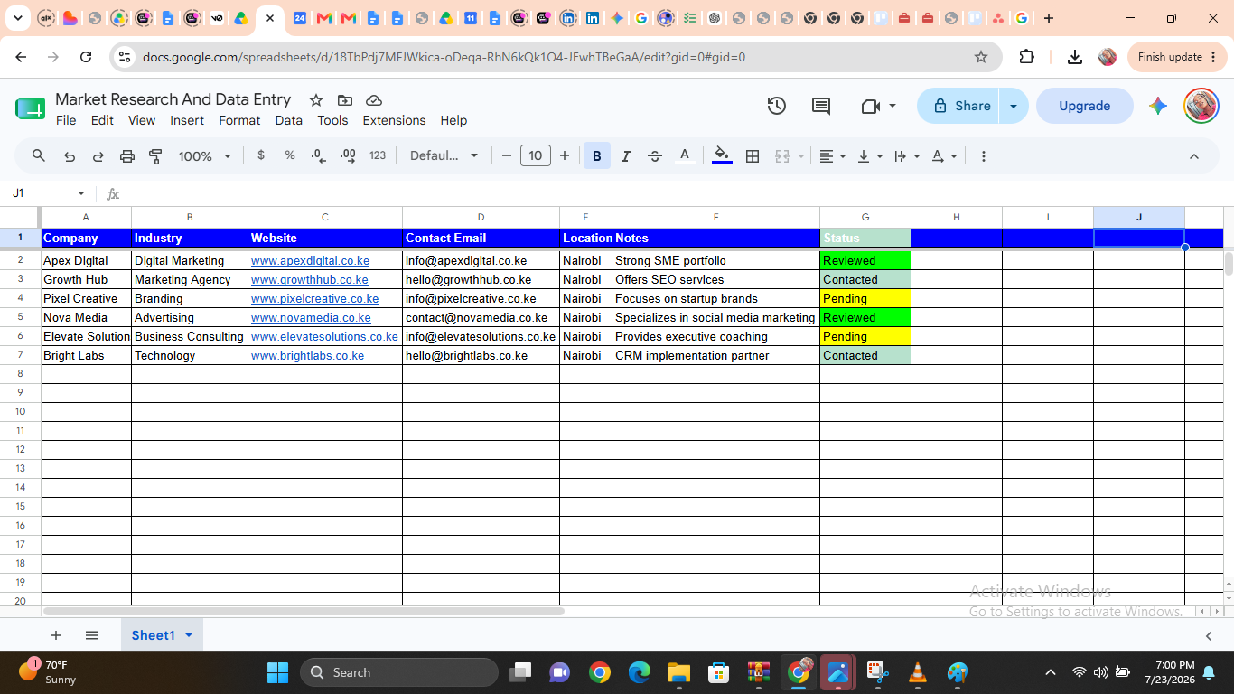Open horizontal align dropdown
This screenshot has width=1234, height=694.
pyautogui.click(x=832, y=155)
